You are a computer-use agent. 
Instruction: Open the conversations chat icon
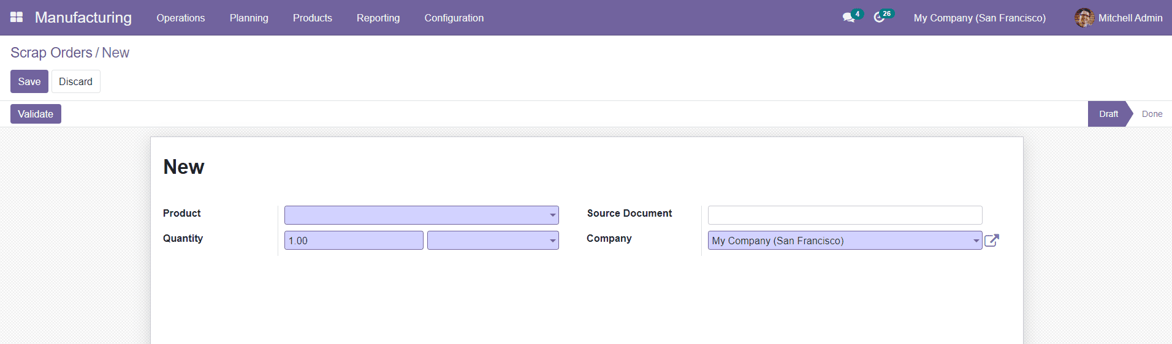tap(848, 18)
